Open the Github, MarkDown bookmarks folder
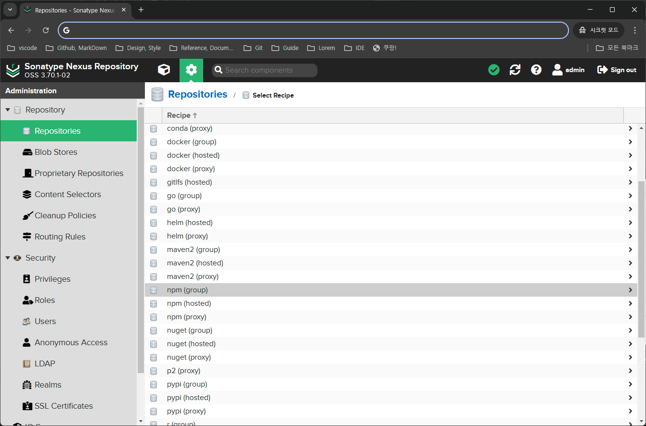 76,48
